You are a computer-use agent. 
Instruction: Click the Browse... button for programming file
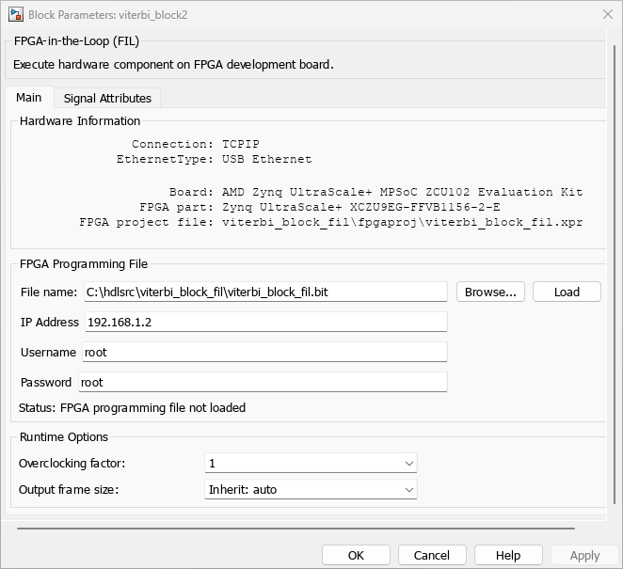(x=490, y=292)
